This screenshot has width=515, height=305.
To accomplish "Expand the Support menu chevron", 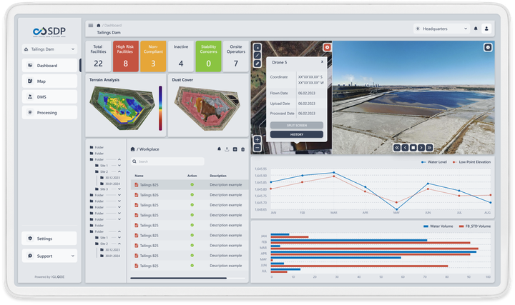I will [x=73, y=256].
